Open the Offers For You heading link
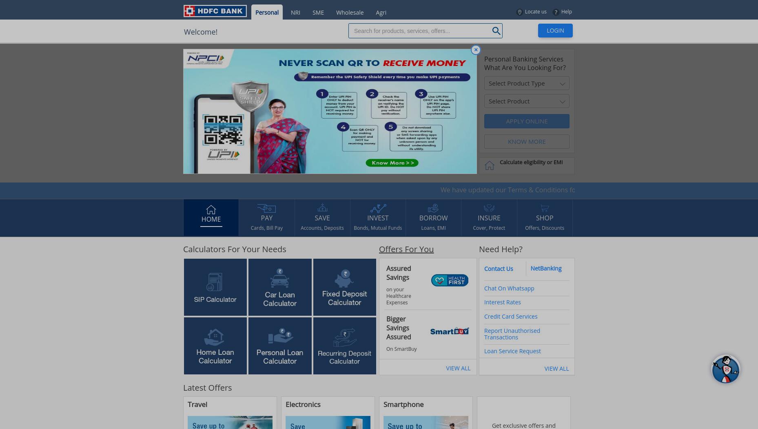This screenshot has width=758, height=429. [x=406, y=249]
